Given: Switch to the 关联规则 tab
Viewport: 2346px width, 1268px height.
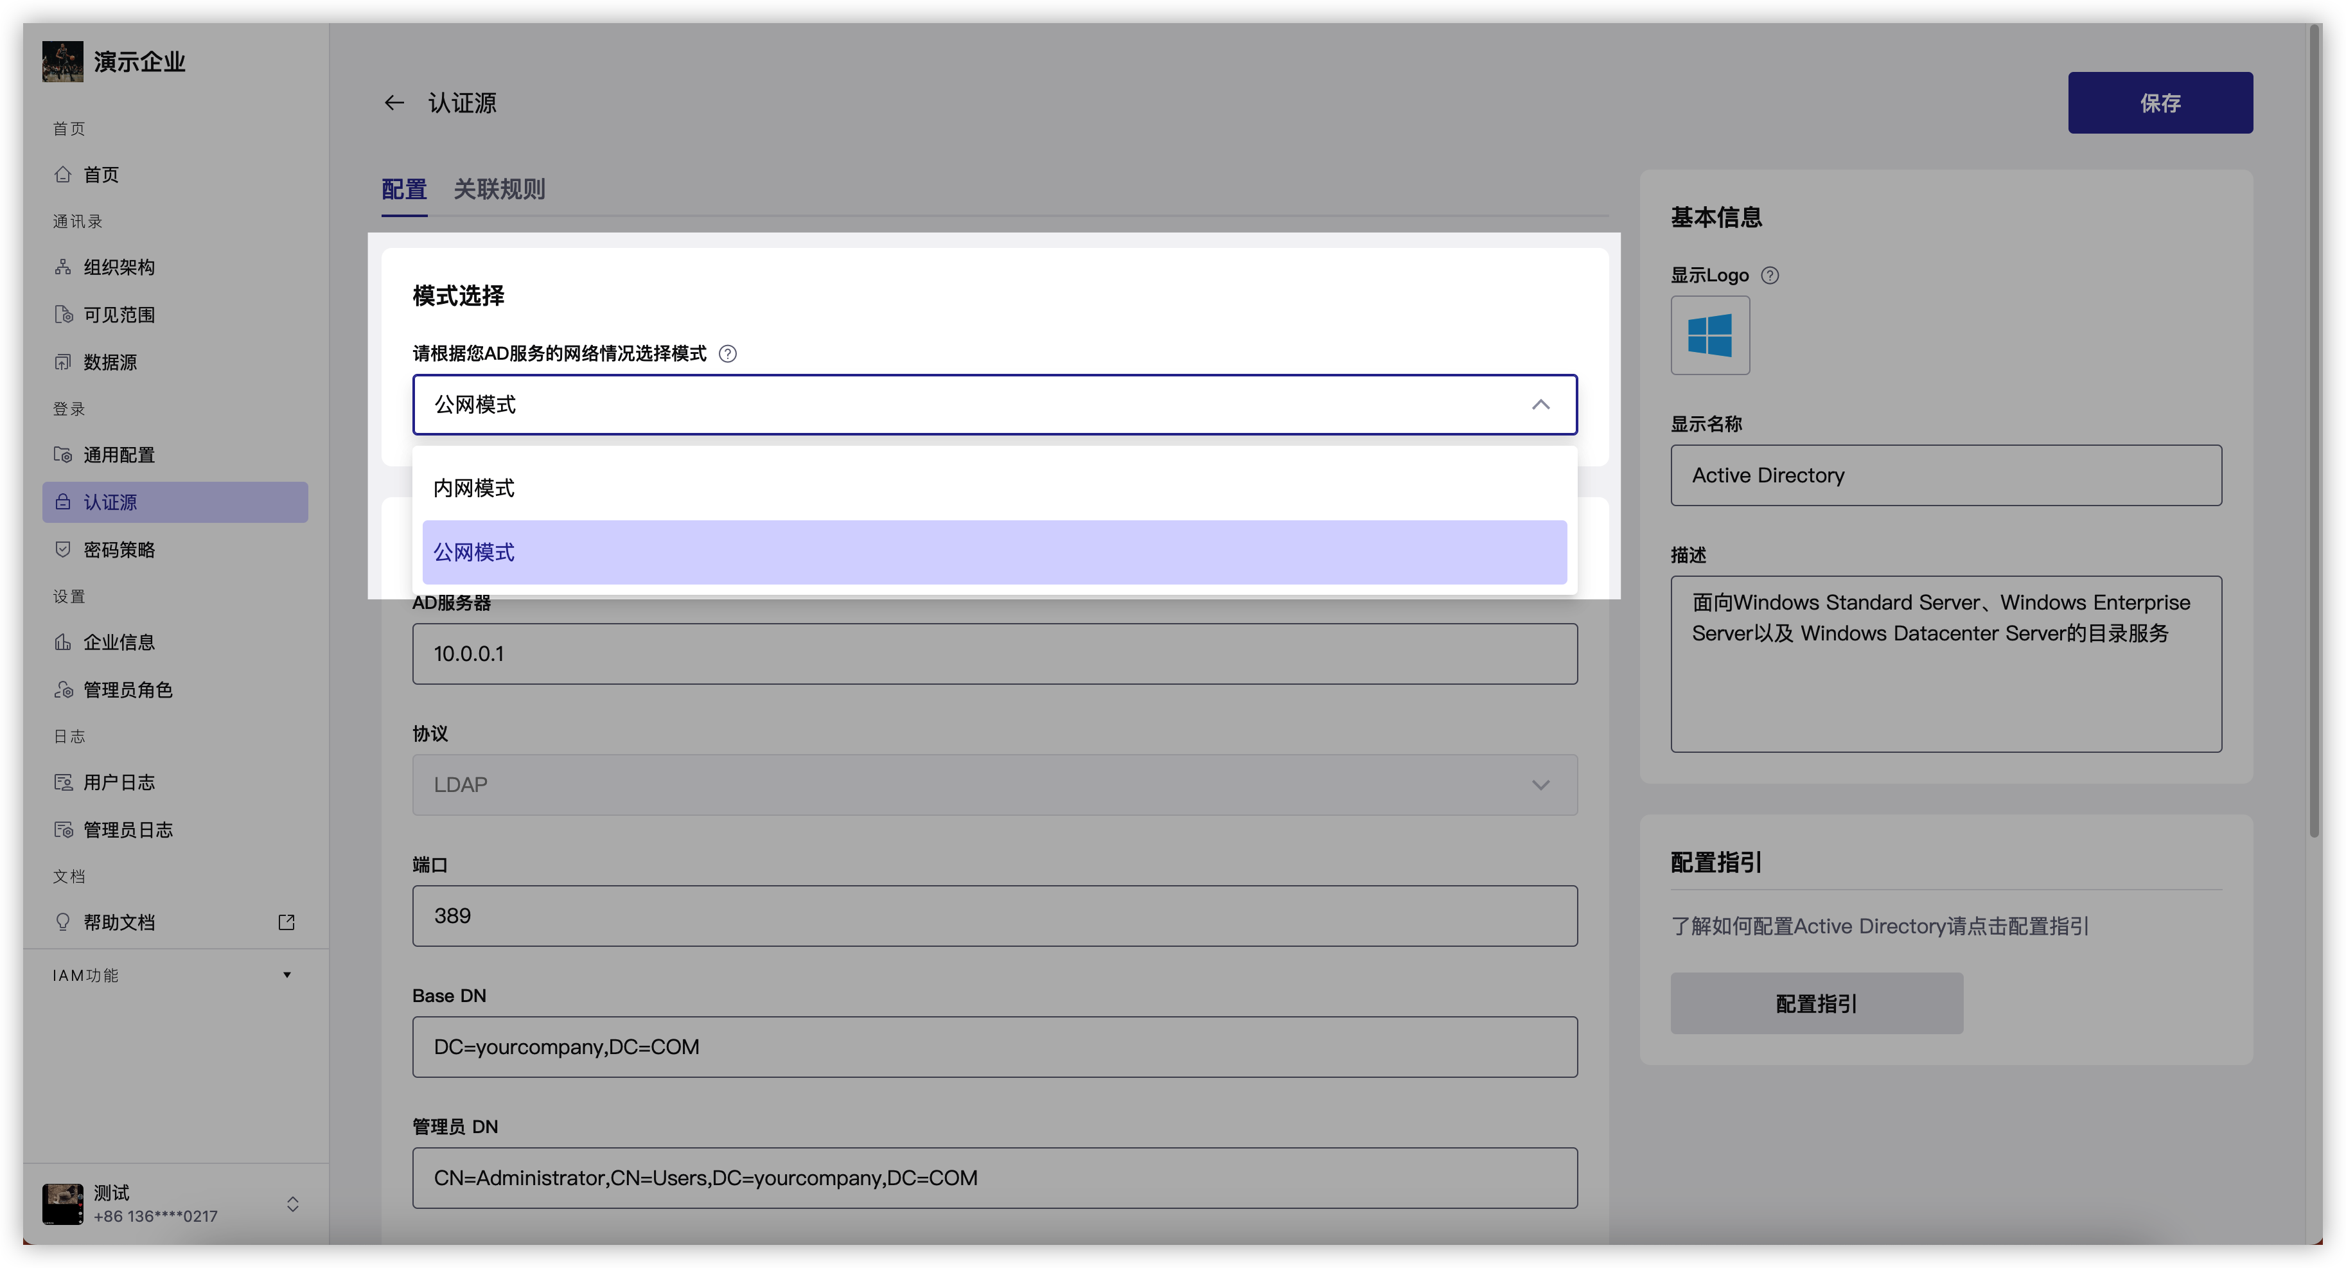Looking at the screenshot, I should click(x=499, y=189).
